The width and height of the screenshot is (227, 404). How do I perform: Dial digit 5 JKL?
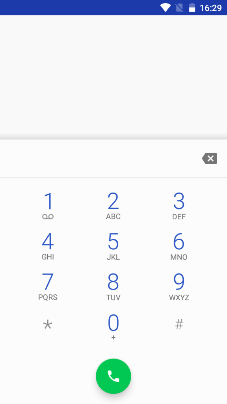[113, 246]
